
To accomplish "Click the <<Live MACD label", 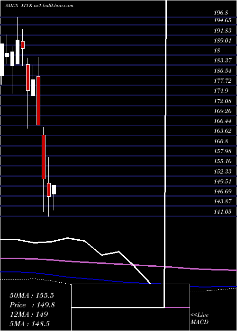I will click(200, 318).
